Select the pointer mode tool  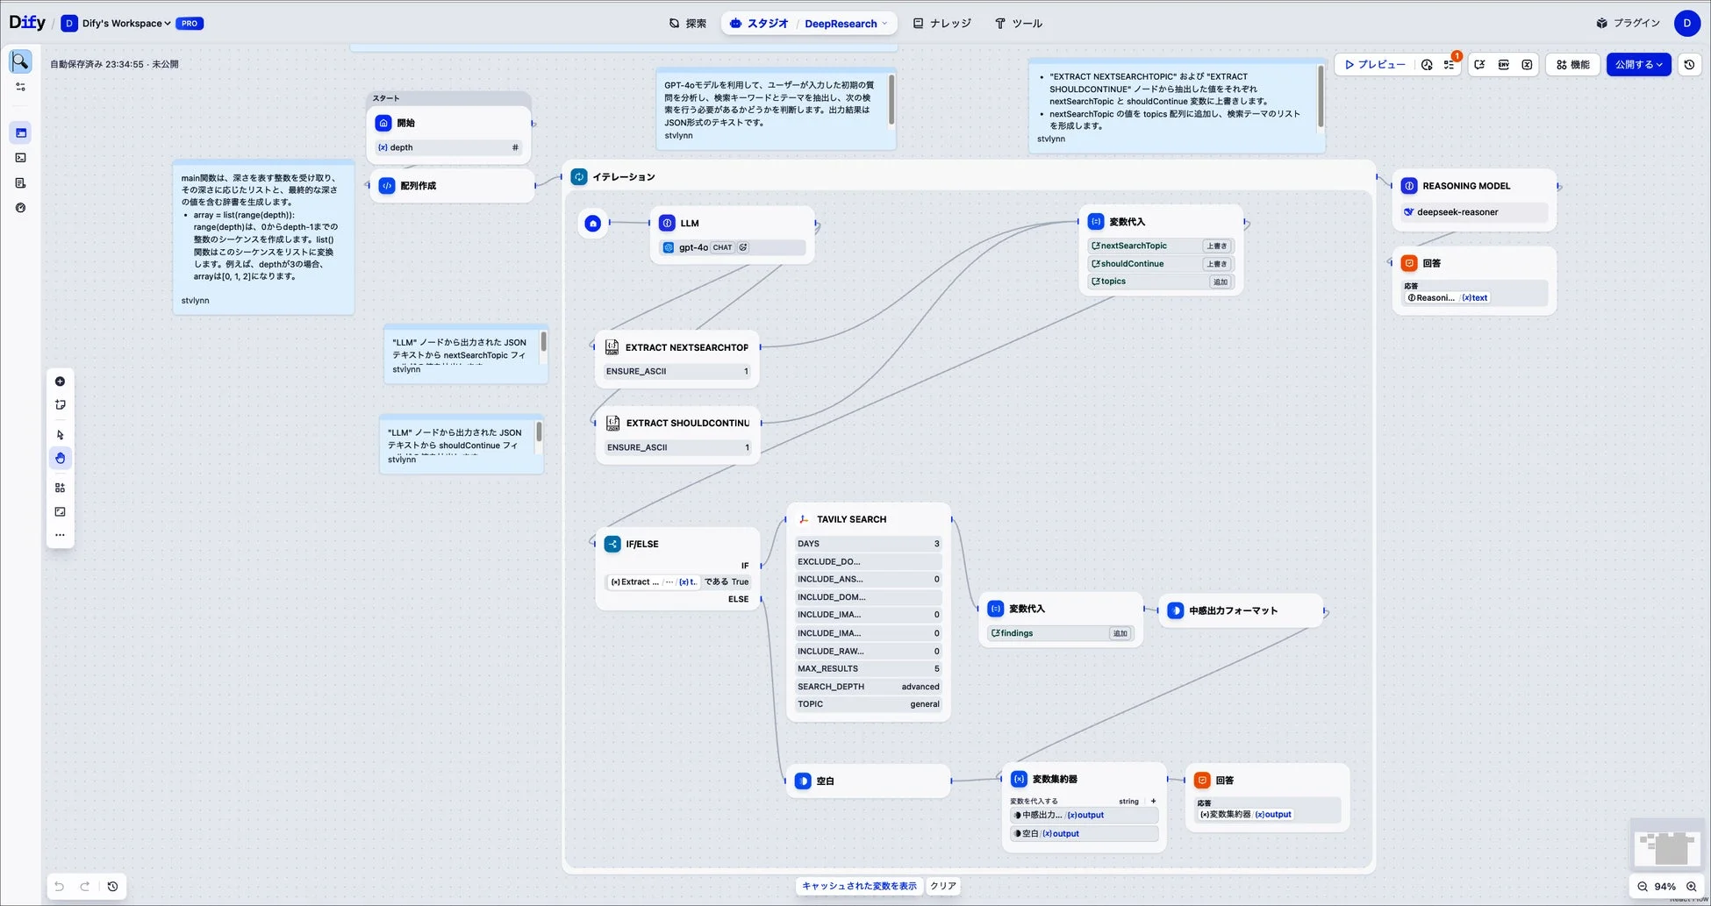coord(60,435)
